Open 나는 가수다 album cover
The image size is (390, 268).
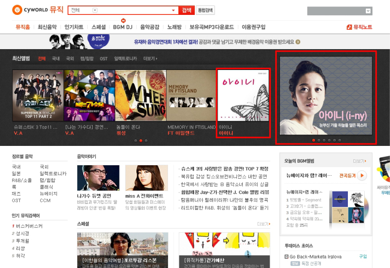[x=89, y=95]
